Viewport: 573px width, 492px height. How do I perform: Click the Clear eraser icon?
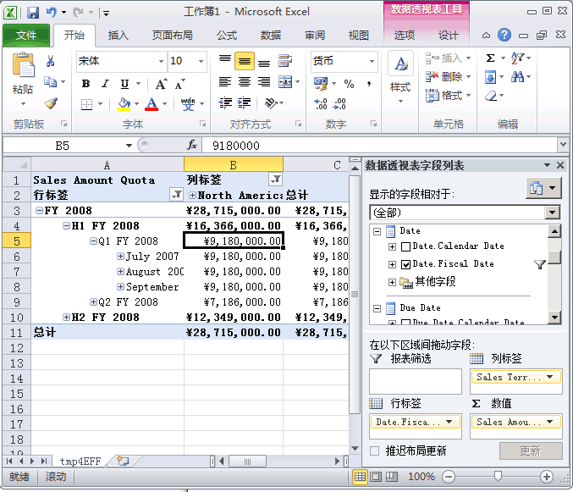coord(491,97)
